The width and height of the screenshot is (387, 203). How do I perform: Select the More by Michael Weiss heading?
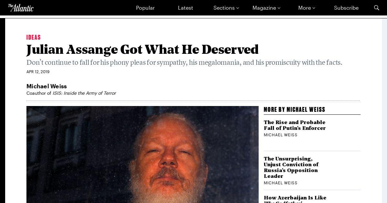(294, 110)
